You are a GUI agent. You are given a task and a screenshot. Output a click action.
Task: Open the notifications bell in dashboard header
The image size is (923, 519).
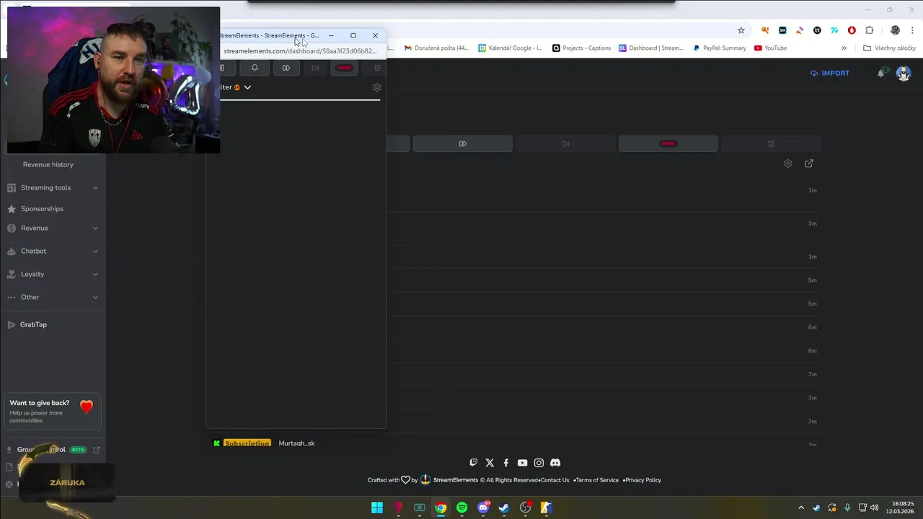click(881, 73)
